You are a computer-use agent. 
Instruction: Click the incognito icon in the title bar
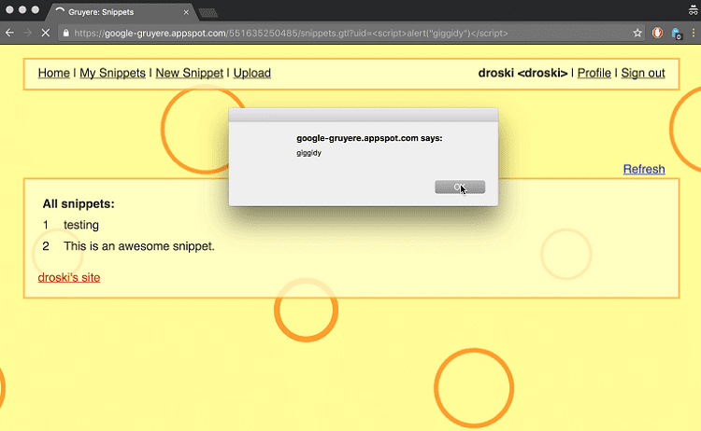[x=693, y=10]
